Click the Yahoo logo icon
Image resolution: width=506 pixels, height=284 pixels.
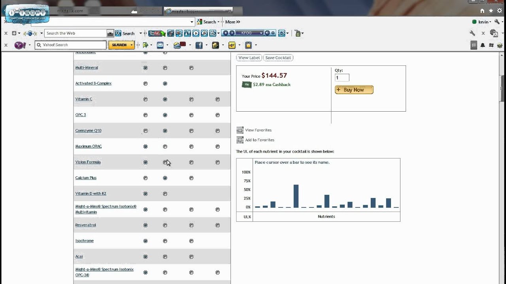20,45
